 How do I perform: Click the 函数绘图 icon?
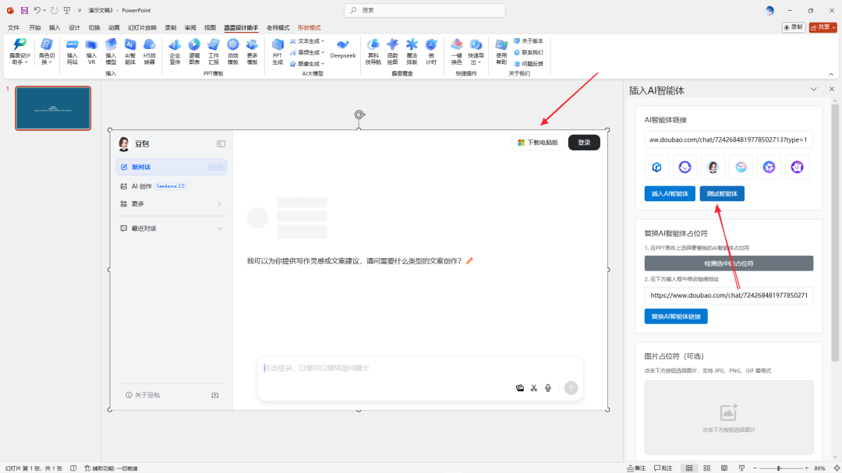(392, 51)
